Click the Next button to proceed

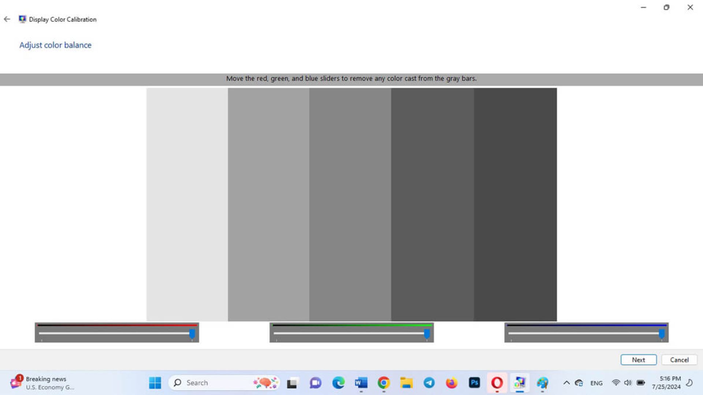click(638, 360)
